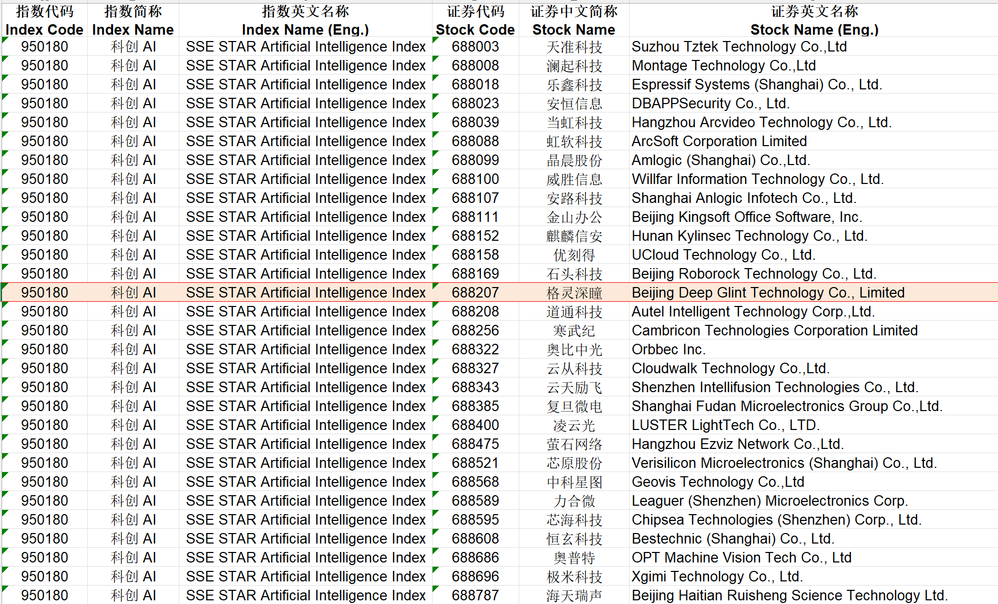Select the 寒武纪 stock name cell
This screenshot has width=998, height=604.
[574, 331]
